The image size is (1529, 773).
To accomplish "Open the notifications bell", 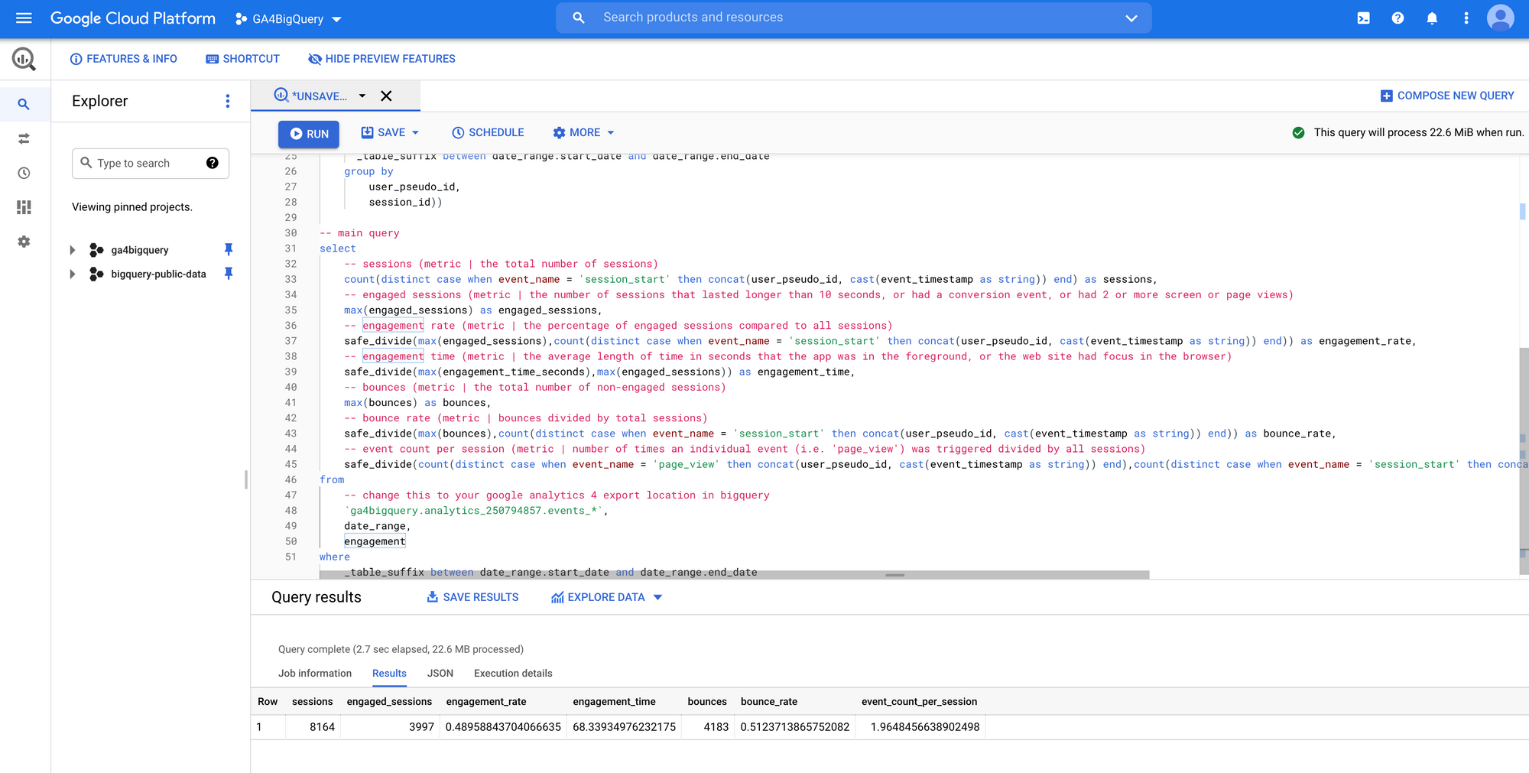I will [1432, 18].
